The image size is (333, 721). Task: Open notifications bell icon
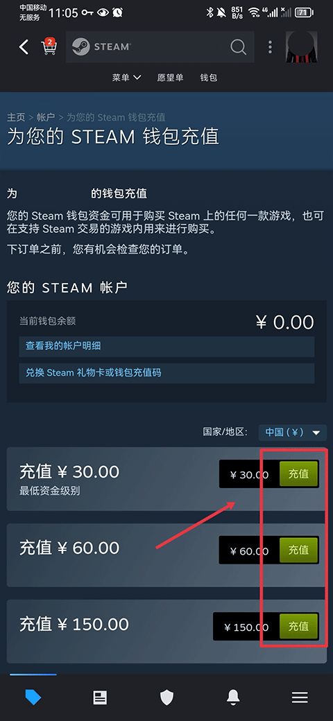(x=233, y=697)
